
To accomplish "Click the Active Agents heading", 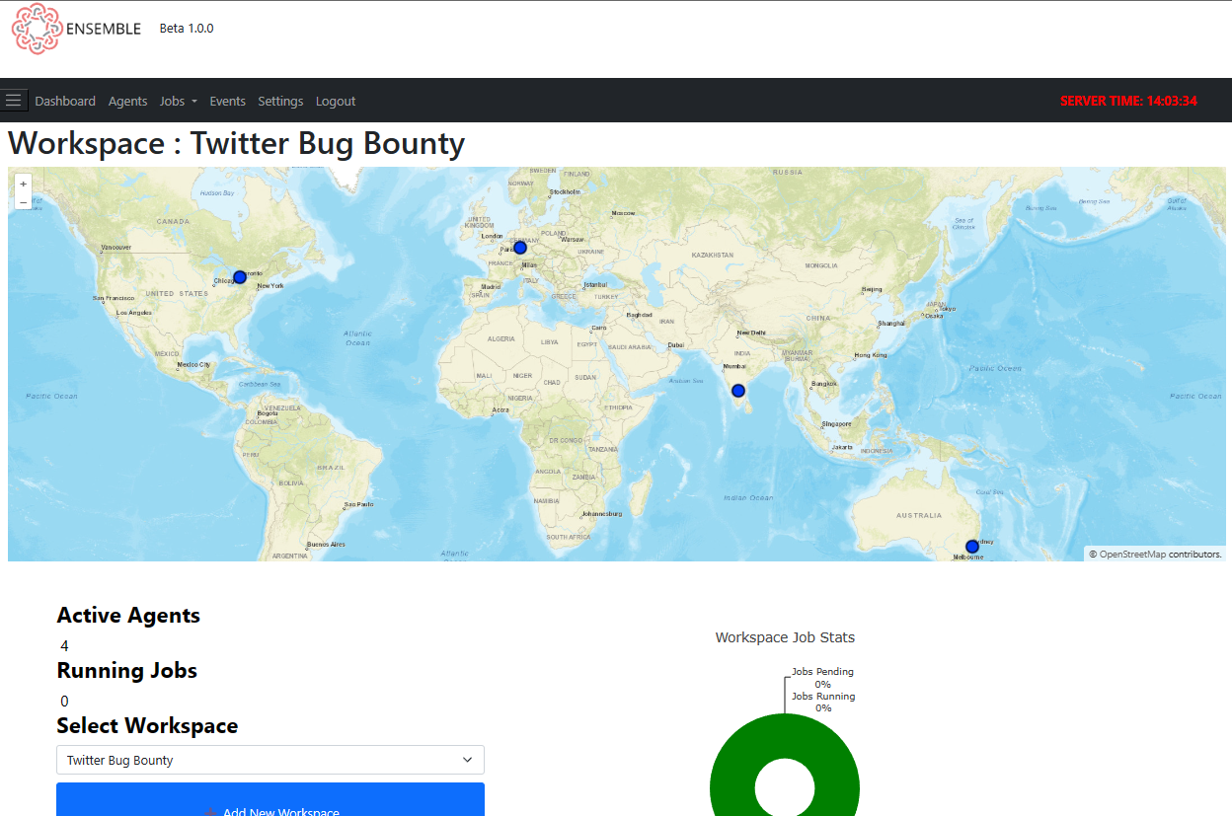I will coord(128,616).
